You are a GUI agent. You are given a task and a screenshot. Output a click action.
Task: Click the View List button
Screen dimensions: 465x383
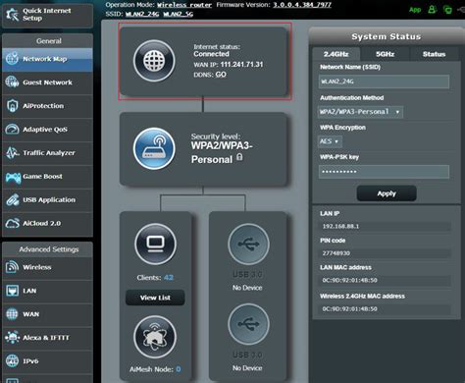155,298
